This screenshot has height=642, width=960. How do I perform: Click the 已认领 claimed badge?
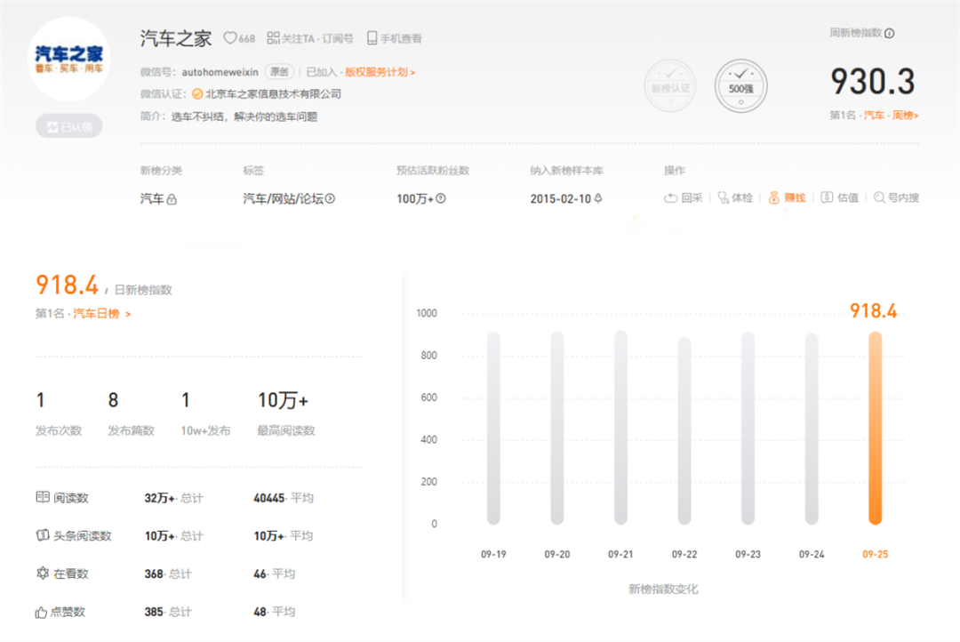(x=69, y=127)
